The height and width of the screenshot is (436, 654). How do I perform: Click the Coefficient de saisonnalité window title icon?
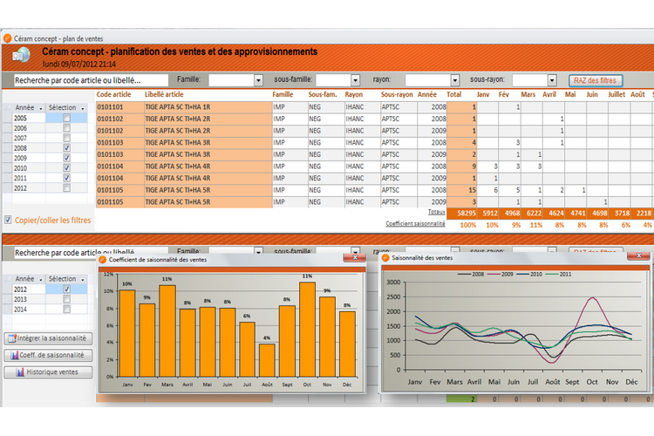point(103,258)
